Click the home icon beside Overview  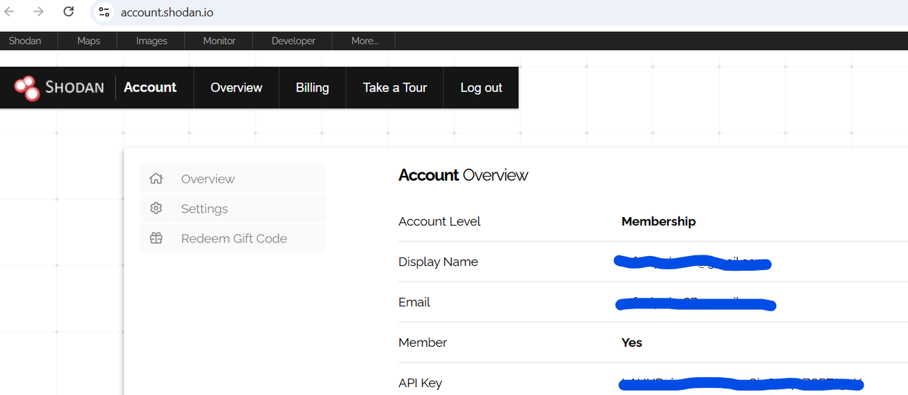point(156,179)
